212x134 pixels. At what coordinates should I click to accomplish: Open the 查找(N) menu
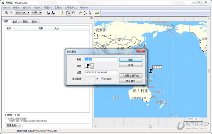point(27,7)
